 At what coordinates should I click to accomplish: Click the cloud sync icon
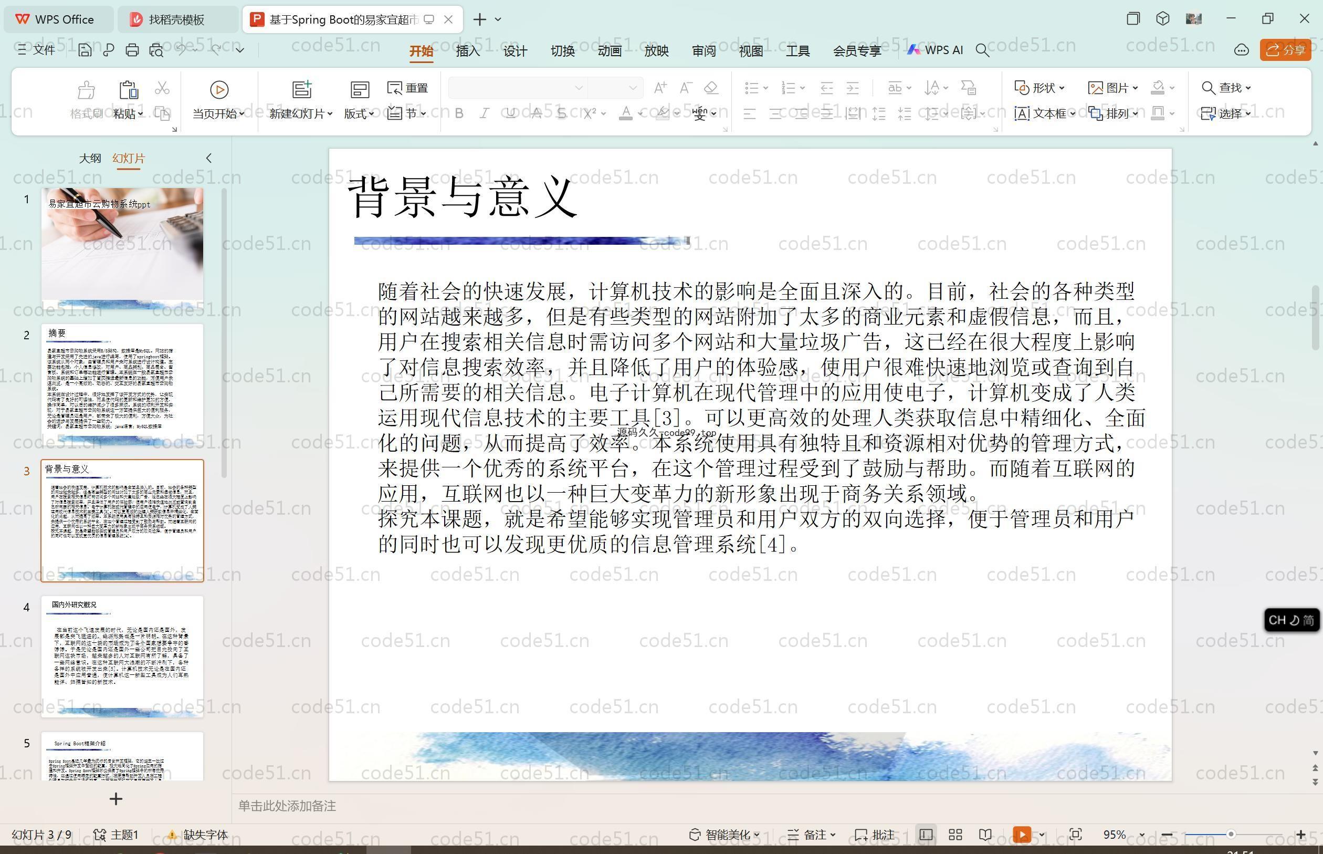[1241, 50]
